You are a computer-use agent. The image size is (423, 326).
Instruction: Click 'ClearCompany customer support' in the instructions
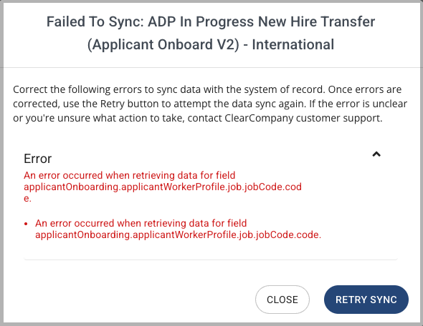click(x=303, y=118)
